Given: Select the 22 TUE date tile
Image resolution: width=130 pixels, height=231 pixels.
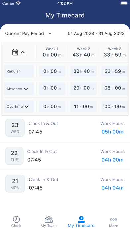Looking at the screenshot, I should (14, 156).
